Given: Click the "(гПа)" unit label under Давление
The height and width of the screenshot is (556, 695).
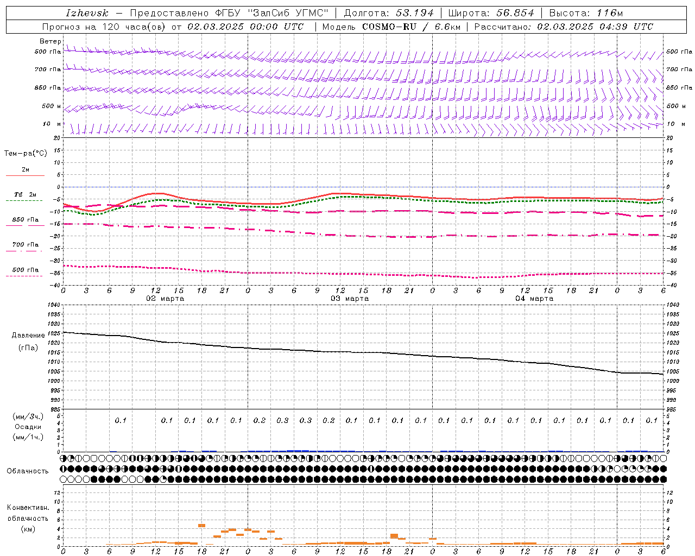Looking at the screenshot, I should (x=28, y=348).
